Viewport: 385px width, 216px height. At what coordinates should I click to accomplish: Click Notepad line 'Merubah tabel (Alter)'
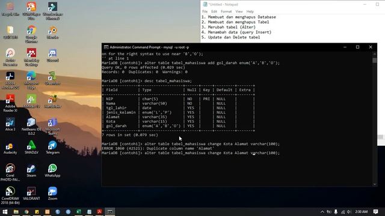(232, 27)
